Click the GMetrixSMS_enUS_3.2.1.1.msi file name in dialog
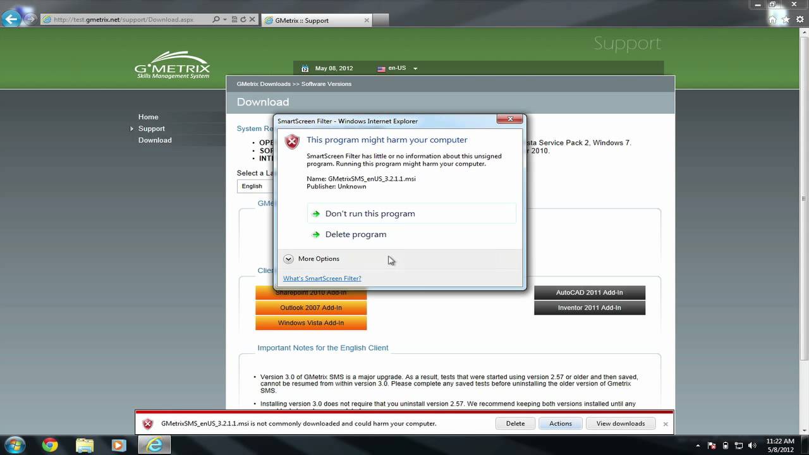Viewport: 809px width, 455px height. [372, 179]
